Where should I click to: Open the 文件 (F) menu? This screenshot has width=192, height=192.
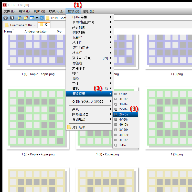[9, 11]
